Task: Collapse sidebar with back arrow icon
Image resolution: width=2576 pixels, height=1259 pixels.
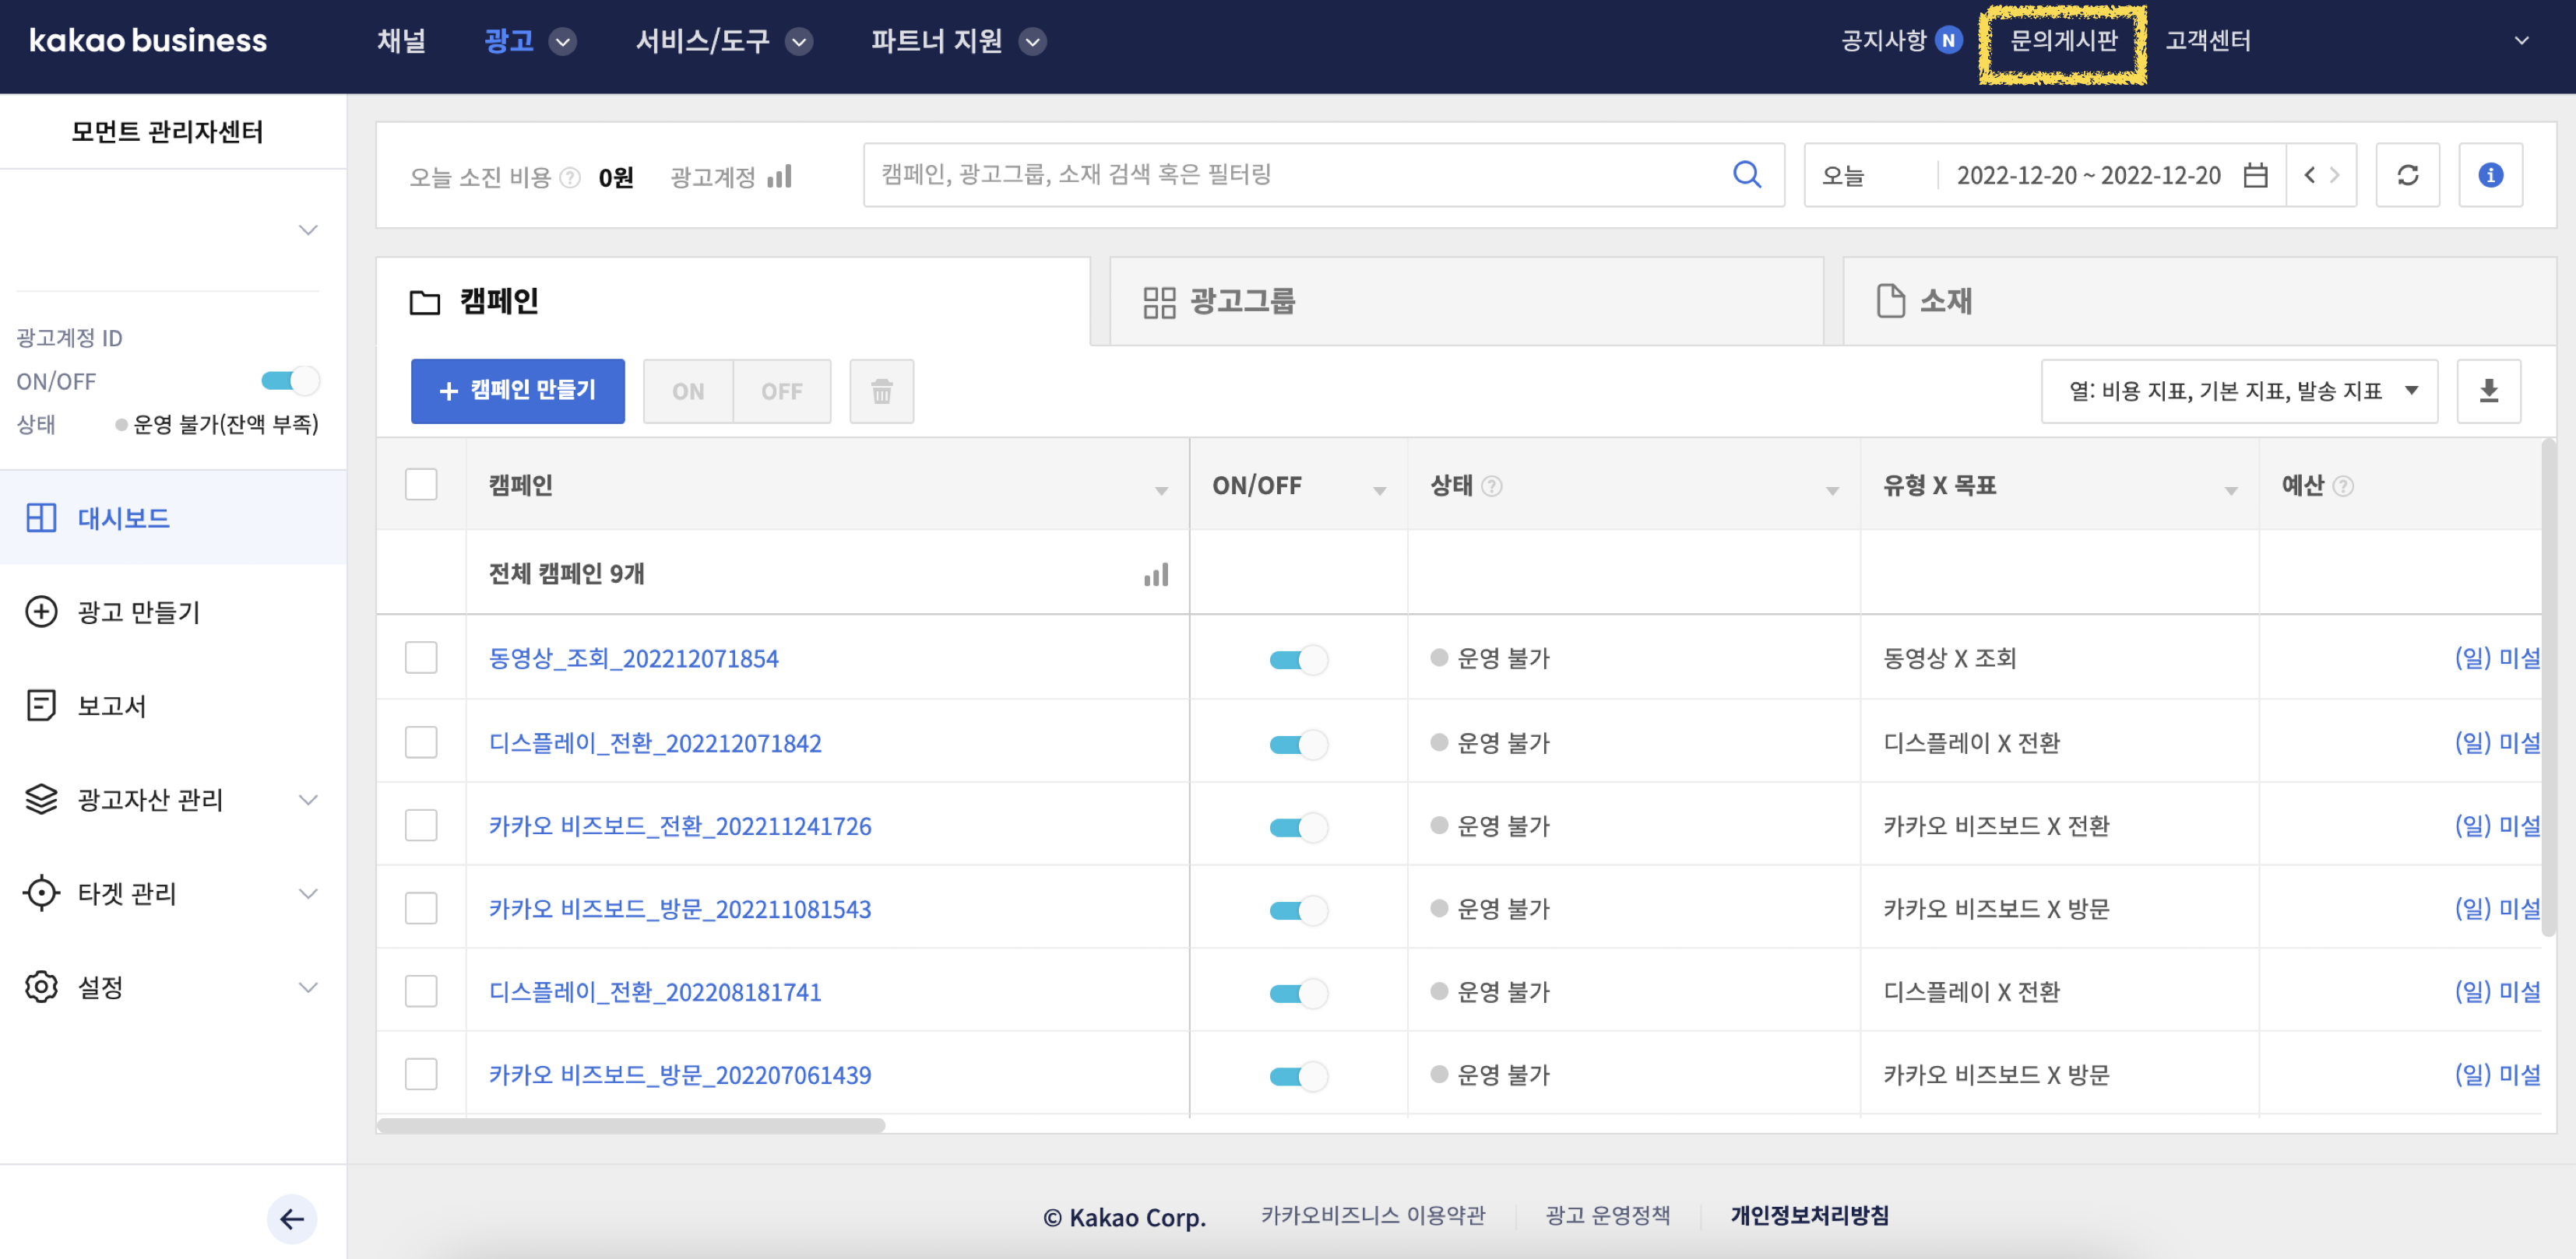Action: [x=292, y=1218]
